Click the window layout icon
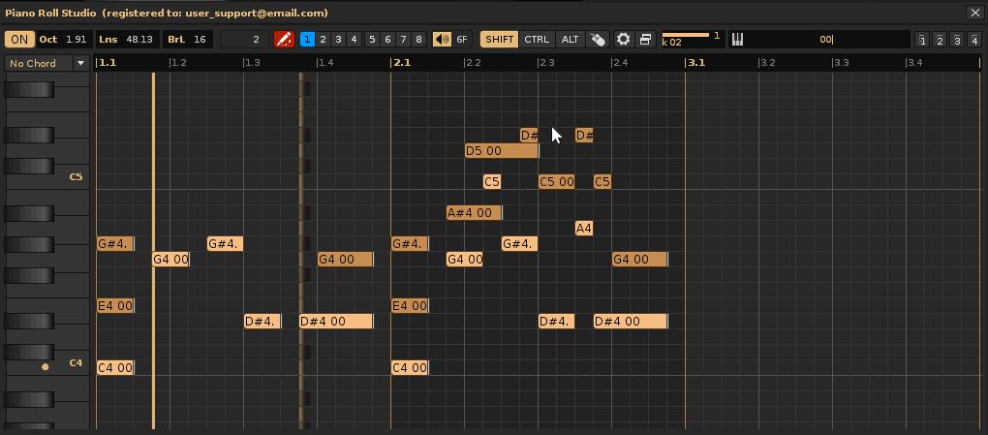Image resolution: width=988 pixels, height=435 pixels. [x=645, y=40]
